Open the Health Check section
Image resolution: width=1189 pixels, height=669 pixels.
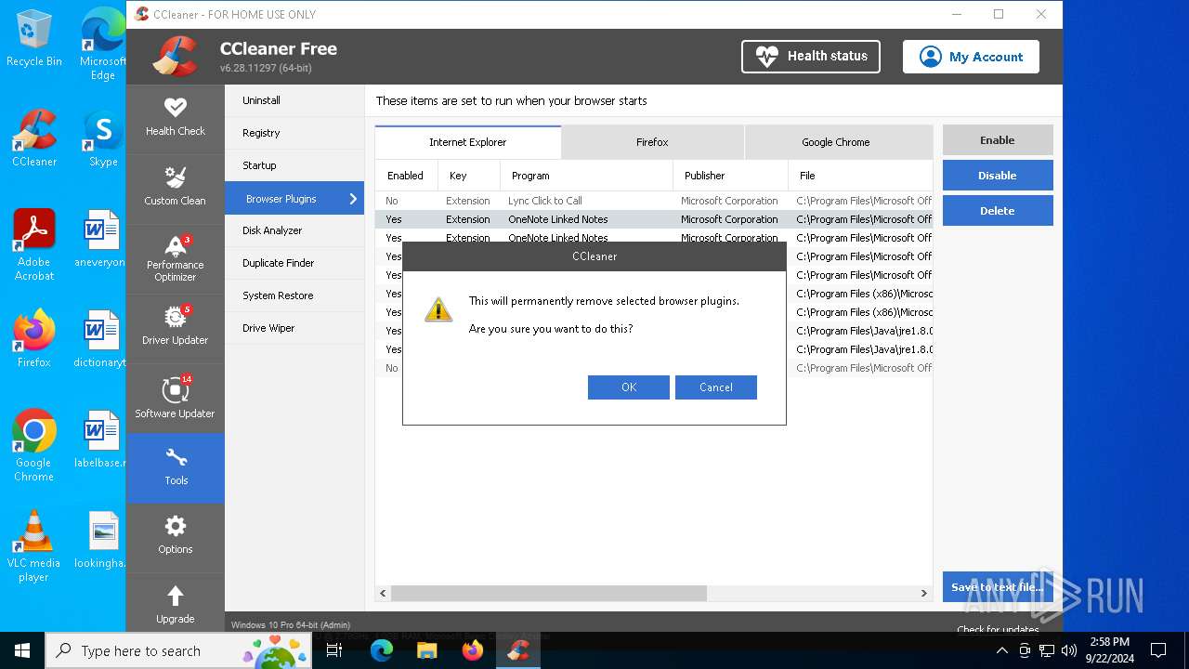tap(175, 119)
